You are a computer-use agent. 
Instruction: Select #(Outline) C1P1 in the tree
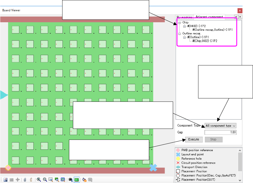pos(198,37)
